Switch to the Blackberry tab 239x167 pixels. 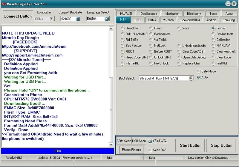(194, 13)
